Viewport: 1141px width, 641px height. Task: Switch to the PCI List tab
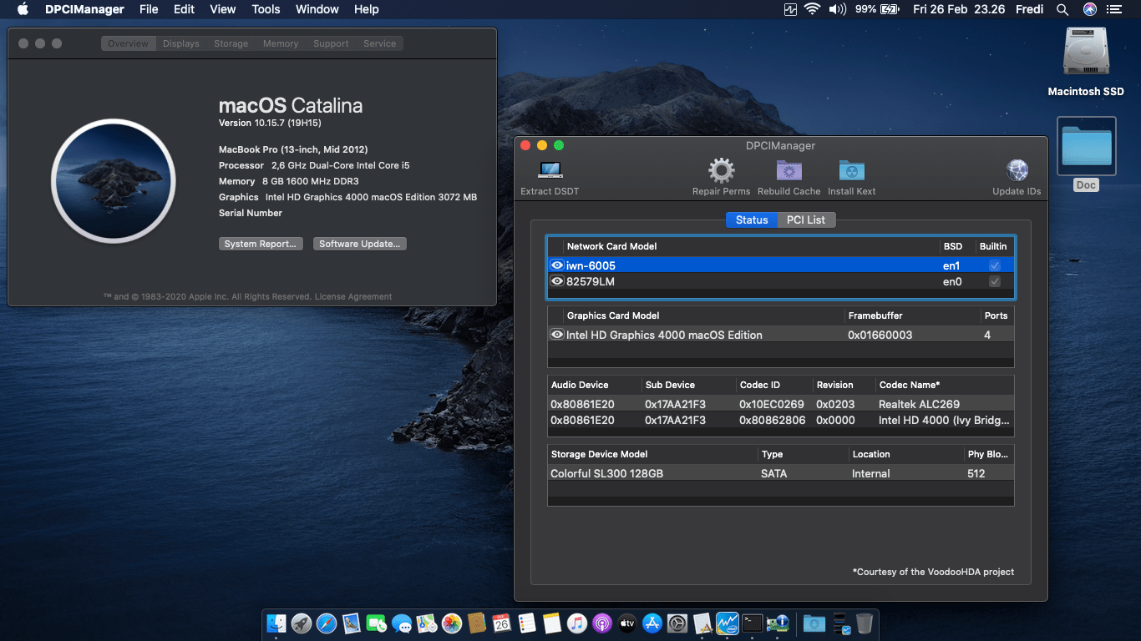tap(806, 220)
